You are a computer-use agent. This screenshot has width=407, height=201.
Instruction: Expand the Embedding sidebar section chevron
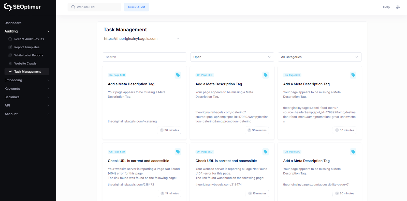click(x=48, y=80)
